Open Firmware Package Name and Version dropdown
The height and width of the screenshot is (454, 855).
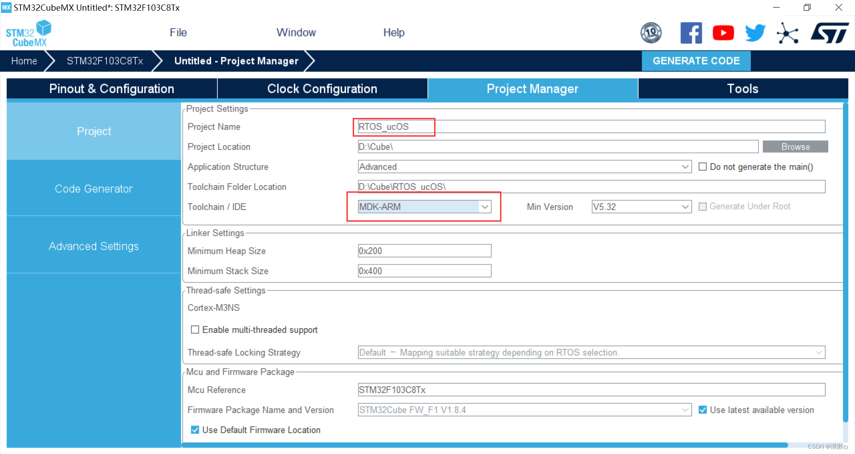tap(525, 410)
